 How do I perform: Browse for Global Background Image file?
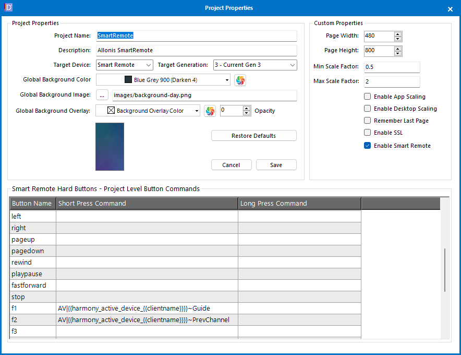102,95
